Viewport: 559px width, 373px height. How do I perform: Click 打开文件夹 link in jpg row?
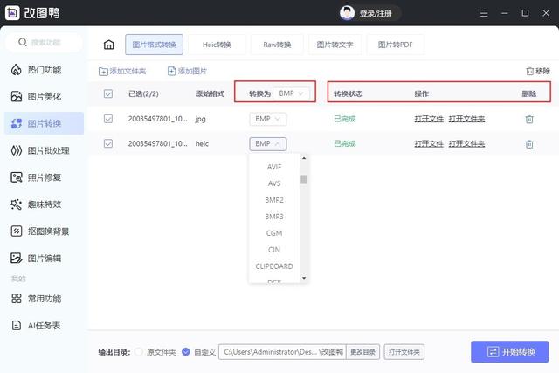pyautogui.click(x=466, y=119)
